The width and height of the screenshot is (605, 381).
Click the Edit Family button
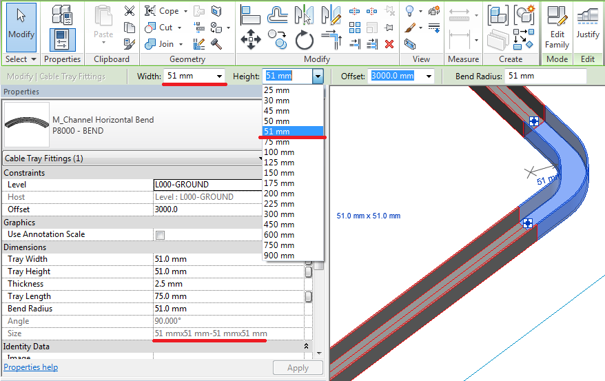[557, 27]
